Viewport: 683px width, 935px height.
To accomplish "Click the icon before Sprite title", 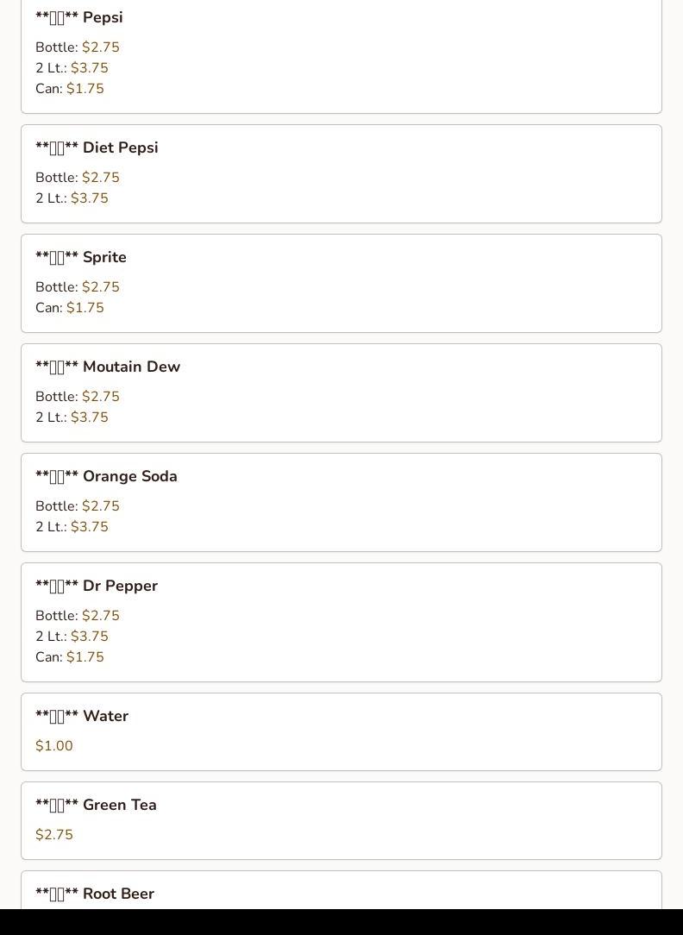I will pyautogui.click(x=57, y=258).
